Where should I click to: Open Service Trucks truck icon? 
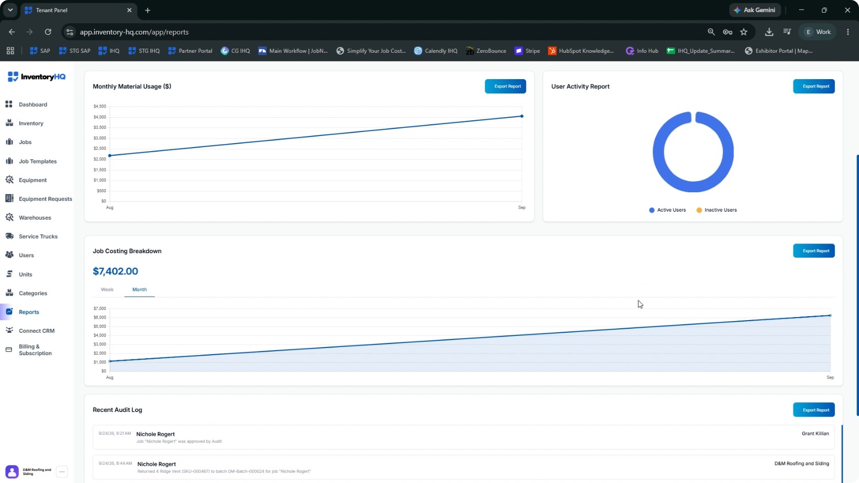[9, 236]
